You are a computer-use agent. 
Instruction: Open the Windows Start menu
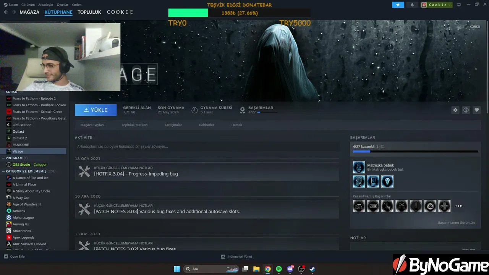tap(177, 269)
